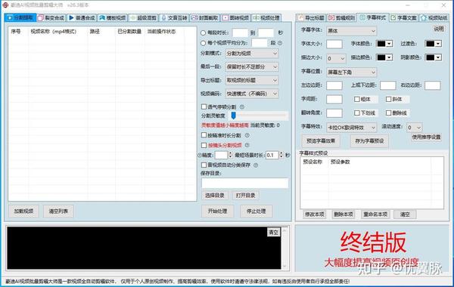Screen dimensions: 454x287
Task: Open the 剪辑规则 tab
Action: 342,18
